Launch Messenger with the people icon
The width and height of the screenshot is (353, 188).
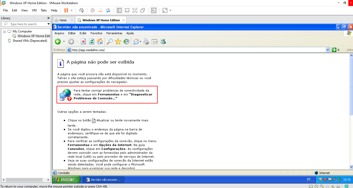coord(163,41)
